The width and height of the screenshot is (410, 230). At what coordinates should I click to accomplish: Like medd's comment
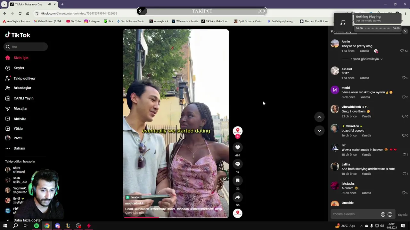coord(404,97)
